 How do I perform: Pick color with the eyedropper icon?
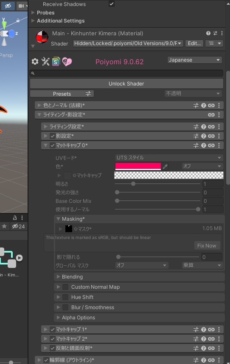165,166
